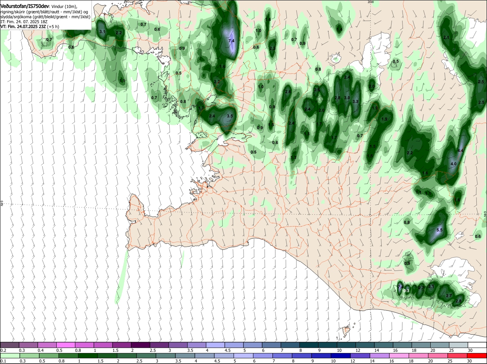This screenshot has height=364, width=487.
Task: Click the 5.5 precipitation value on map
Action: (x=439, y=230)
